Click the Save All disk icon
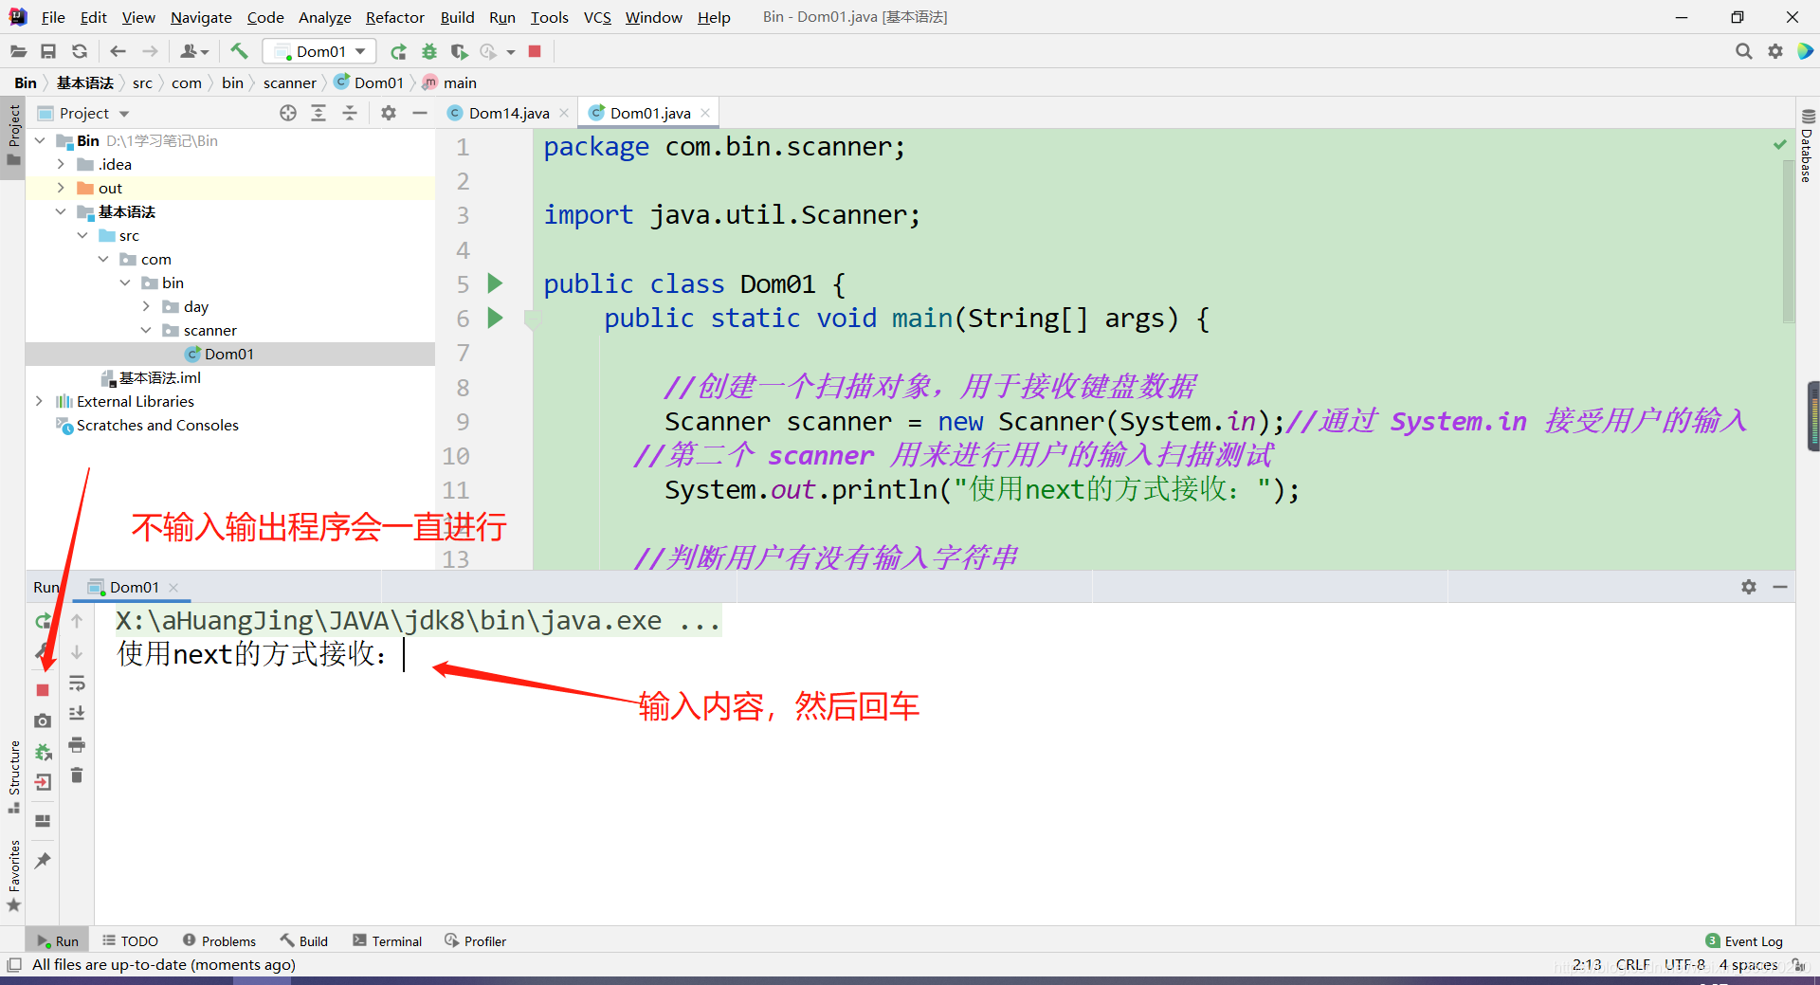 (x=48, y=51)
